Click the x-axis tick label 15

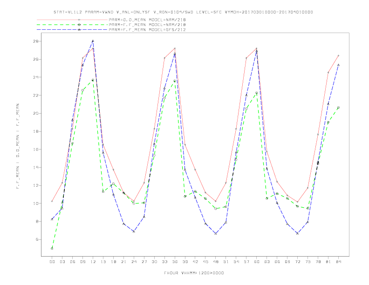tap(103, 262)
